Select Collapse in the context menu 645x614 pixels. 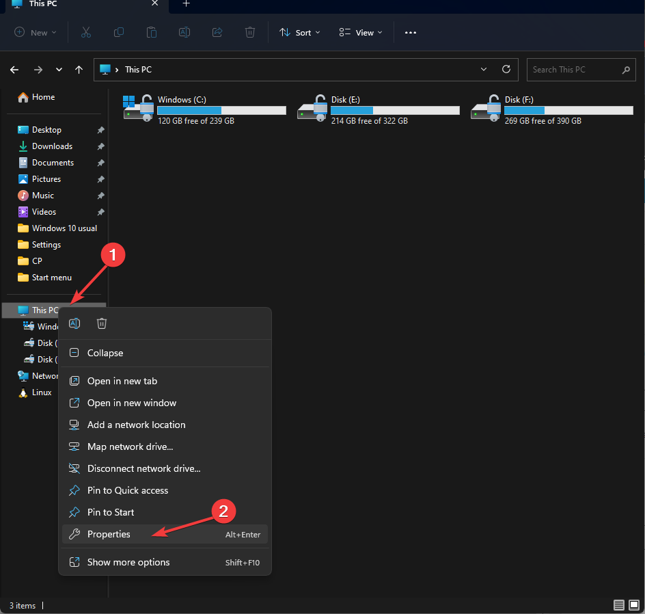coord(165,353)
